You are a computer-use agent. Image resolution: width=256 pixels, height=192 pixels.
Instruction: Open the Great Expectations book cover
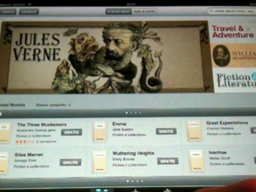point(194,131)
